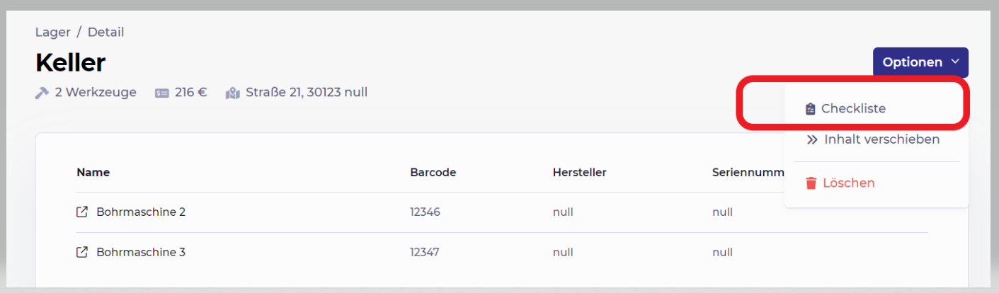Click the clipboard icon next to Checkliste
The image size is (999, 293).
[x=811, y=109]
